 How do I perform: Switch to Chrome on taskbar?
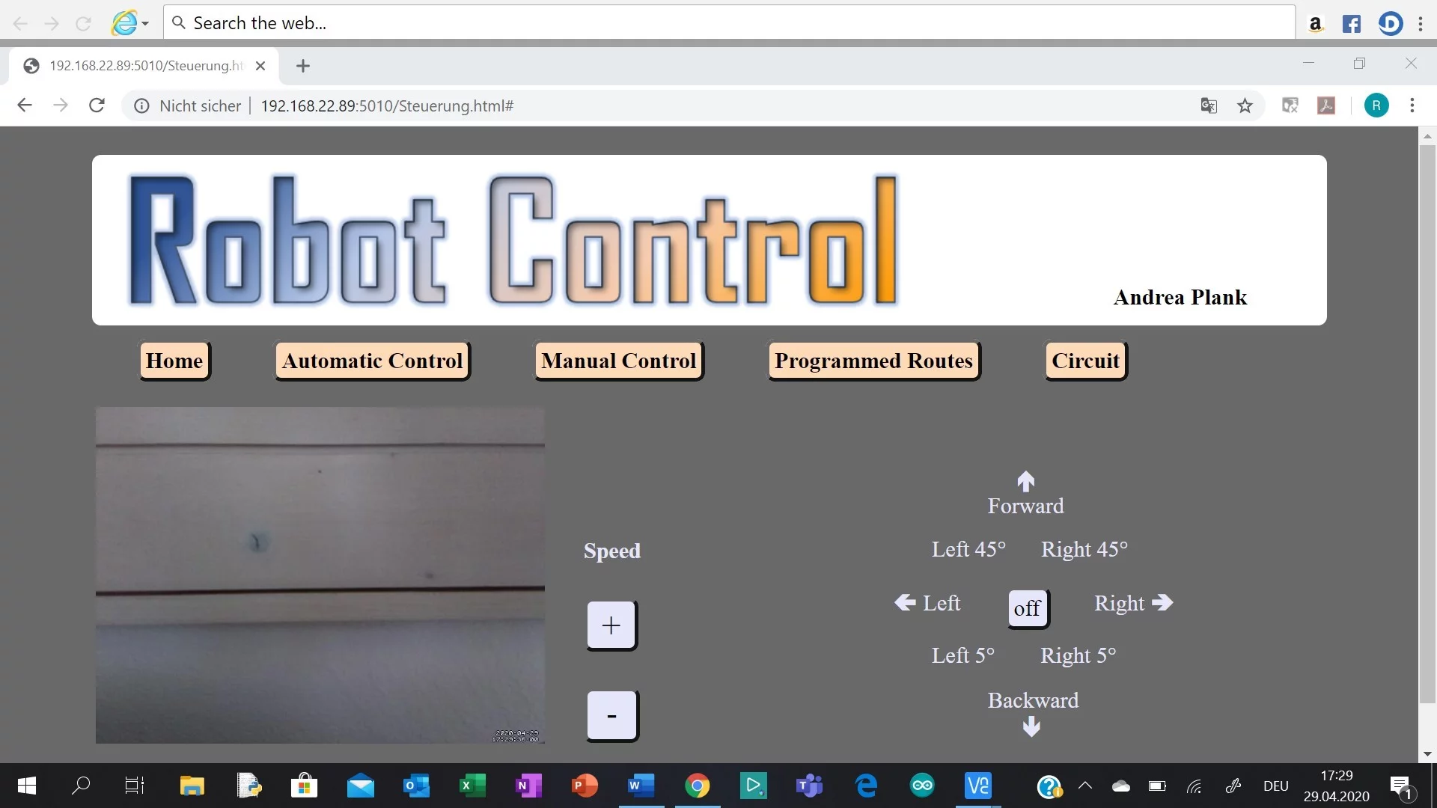(698, 786)
